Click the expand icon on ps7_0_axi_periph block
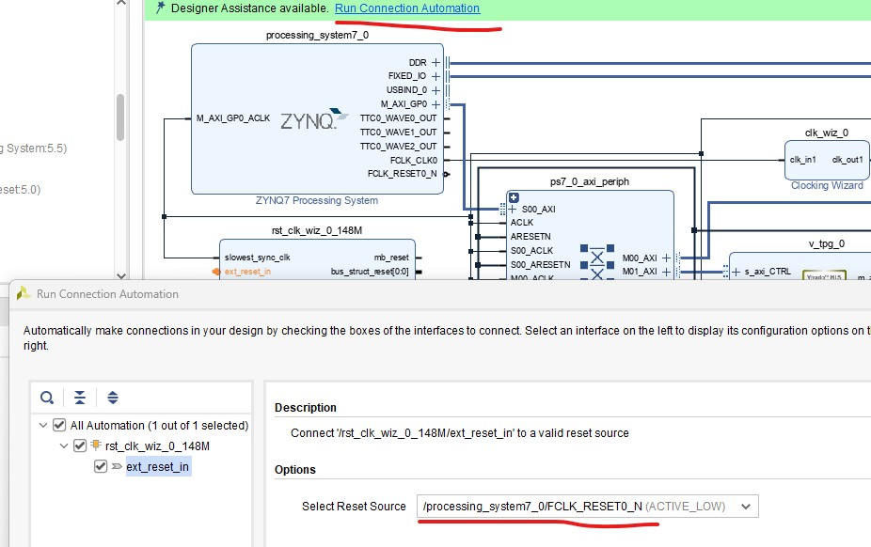The width and height of the screenshot is (871, 547). 514,197
